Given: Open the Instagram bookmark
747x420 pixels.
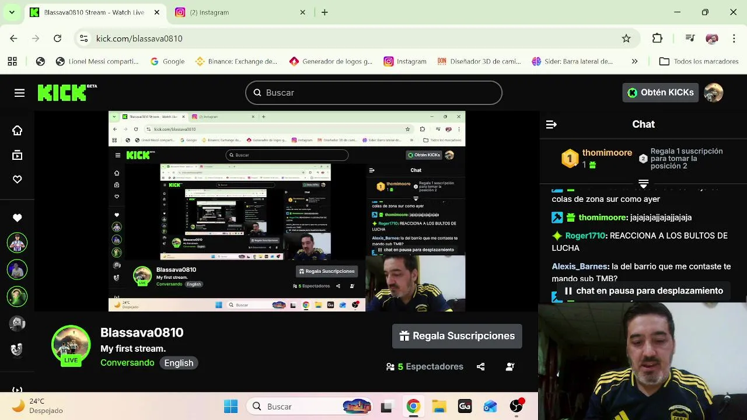Looking at the screenshot, I should coord(405,61).
